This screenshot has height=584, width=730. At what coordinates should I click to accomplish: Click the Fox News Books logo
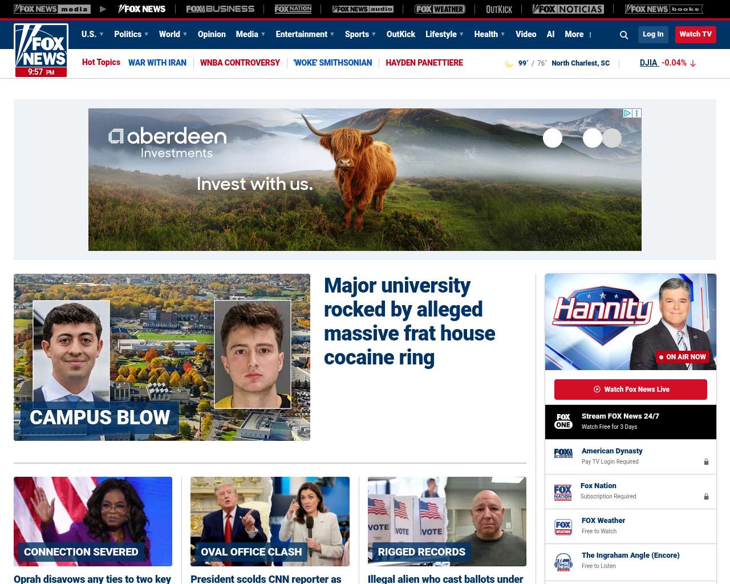tap(664, 9)
